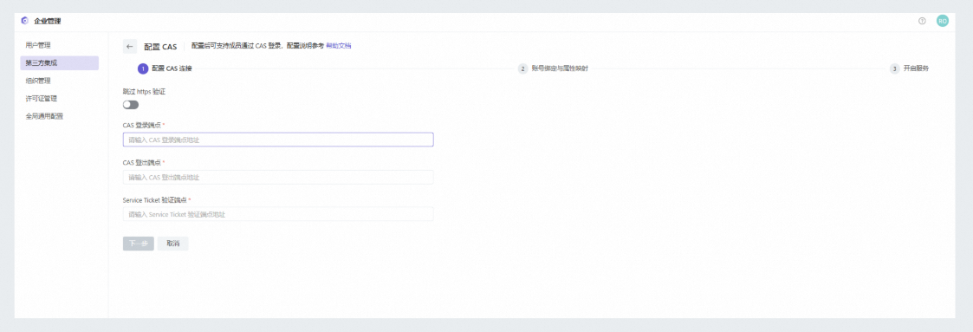Click the 取消 button
973x332 pixels.
tap(173, 244)
